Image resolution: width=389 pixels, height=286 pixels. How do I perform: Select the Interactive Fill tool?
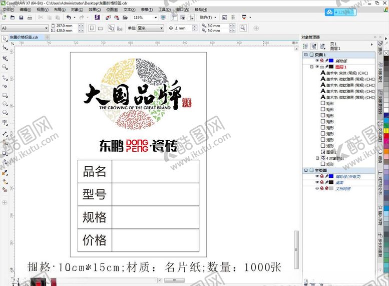pyautogui.click(x=5, y=181)
